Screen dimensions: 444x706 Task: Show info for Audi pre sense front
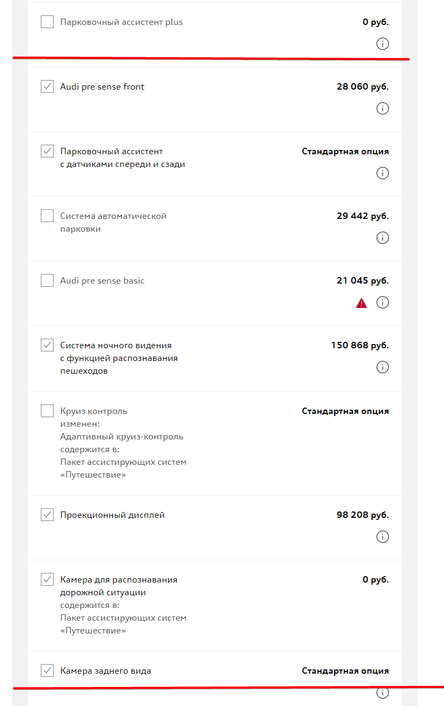point(382,109)
